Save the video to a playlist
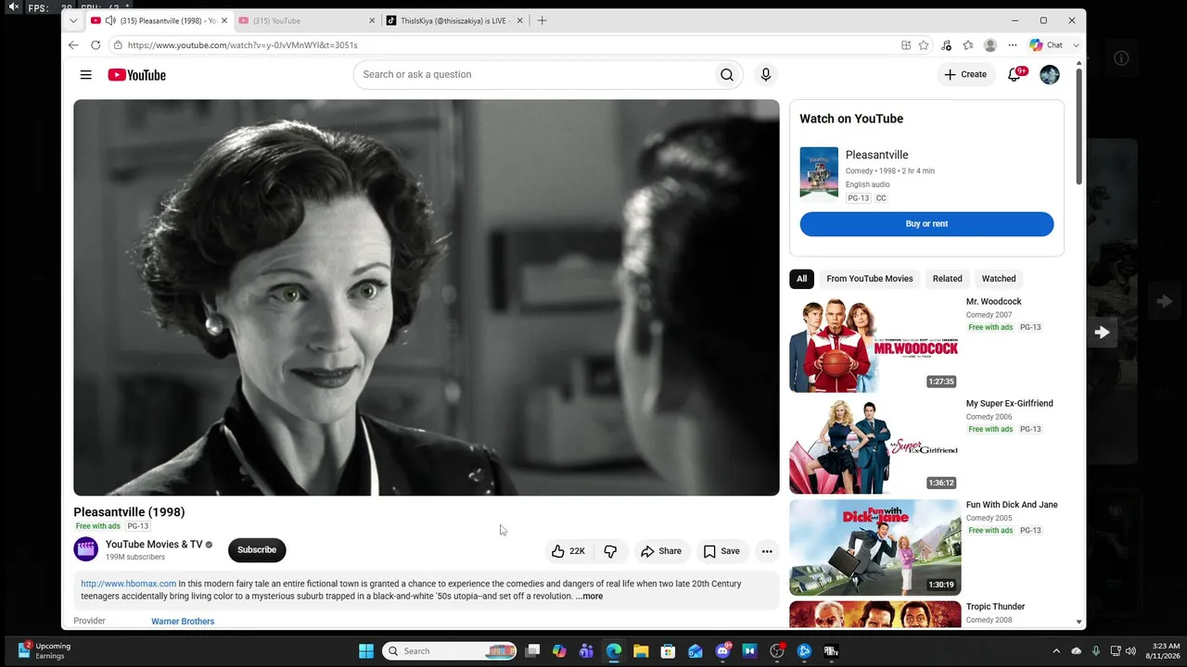This screenshot has height=667, width=1187. [x=721, y=551]
